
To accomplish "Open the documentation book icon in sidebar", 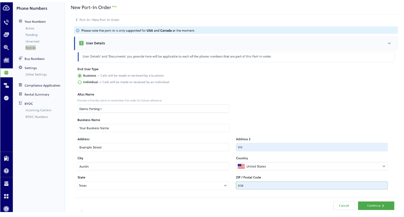I will [x=6, y=158].
